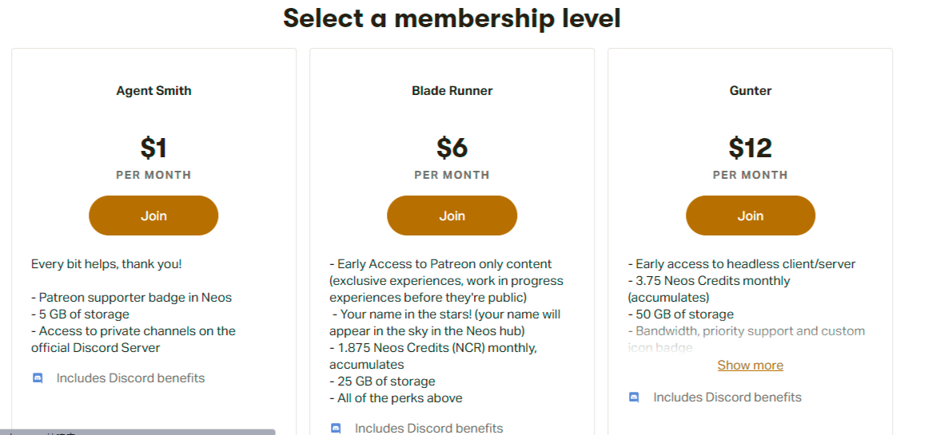Viewport: 932px width, 435px height.
Task: Join the Gunter $12 tier
Action: point(750,216)
